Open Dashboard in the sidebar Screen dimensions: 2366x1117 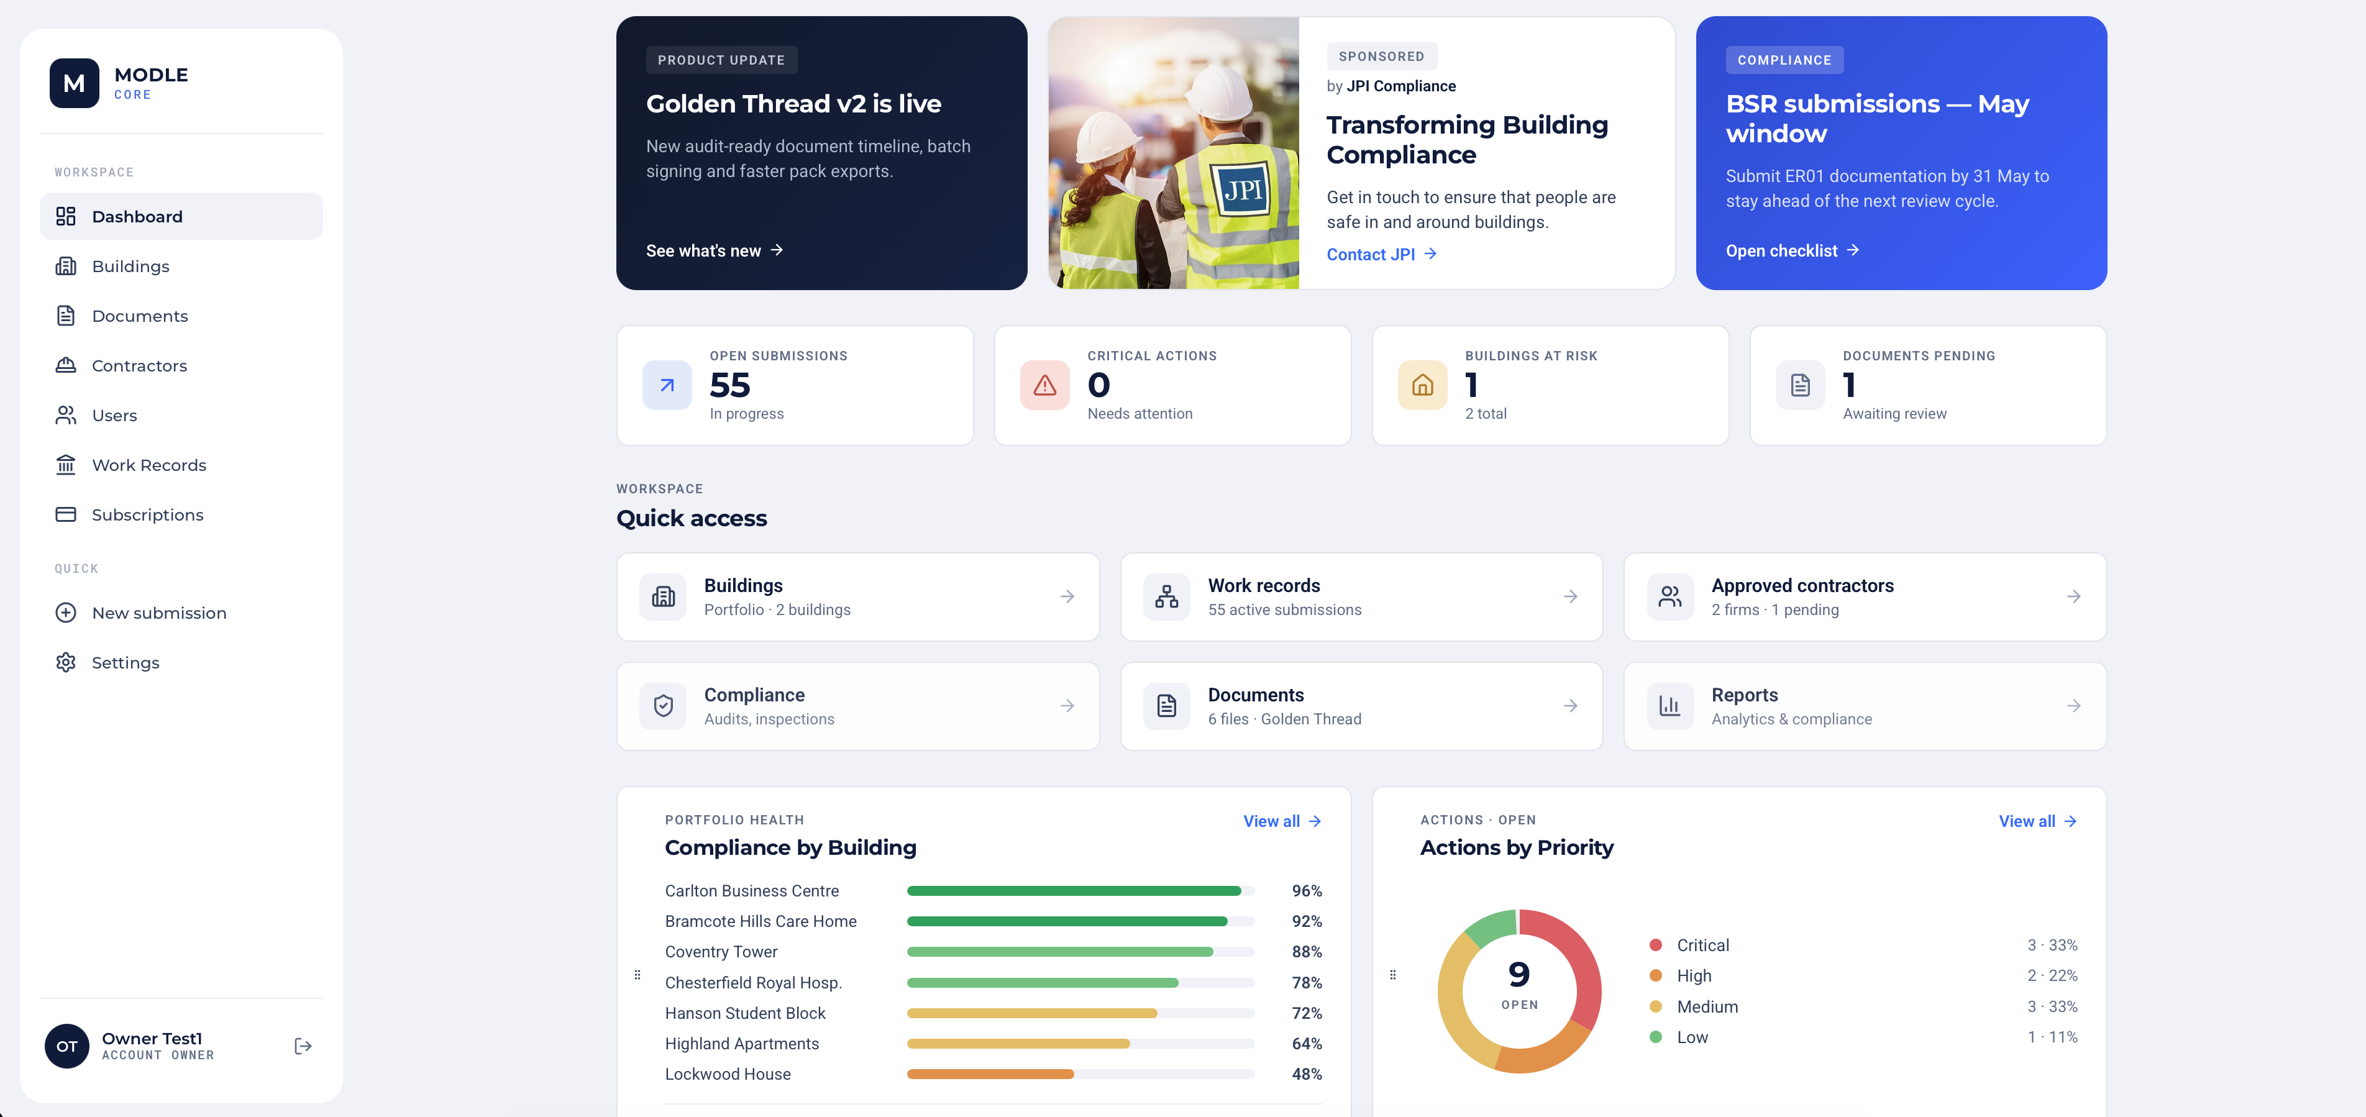pyautogui.click(x=181, y=217)
